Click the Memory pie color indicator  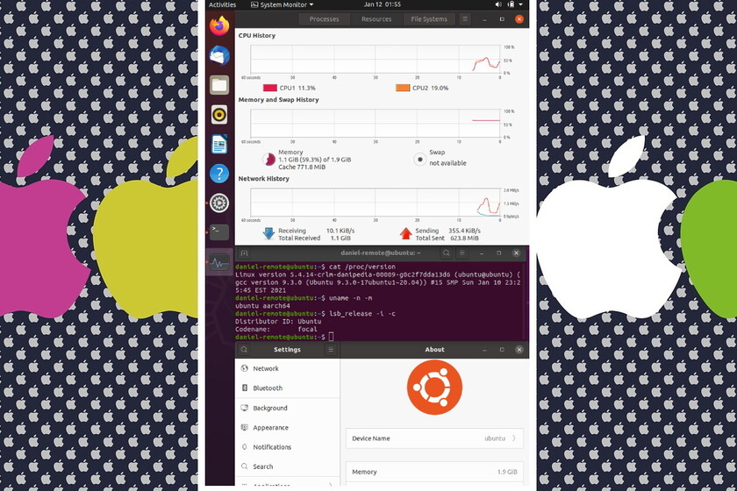[268, 160]
